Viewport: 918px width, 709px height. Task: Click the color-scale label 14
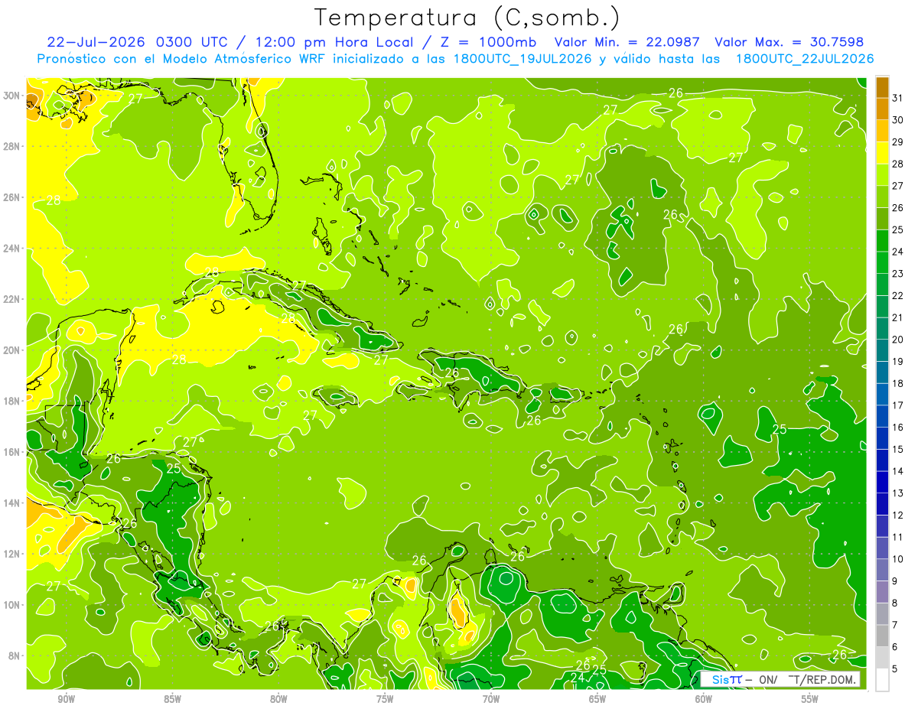click(x=898, y=471)
